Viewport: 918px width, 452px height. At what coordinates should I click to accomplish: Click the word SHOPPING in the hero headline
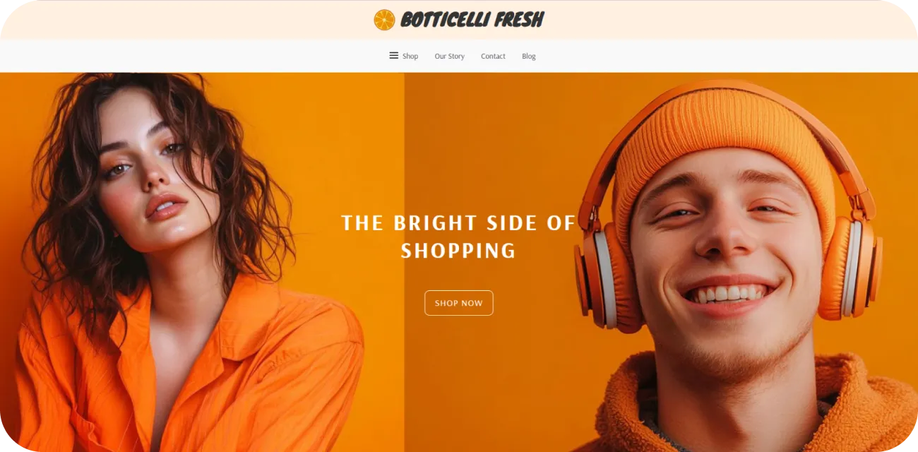(x=459, y=251)
